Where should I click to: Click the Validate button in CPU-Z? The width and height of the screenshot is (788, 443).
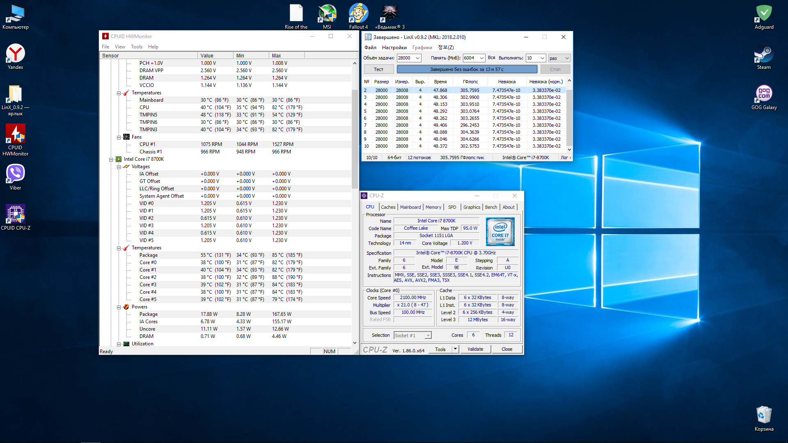click(475, 349)
